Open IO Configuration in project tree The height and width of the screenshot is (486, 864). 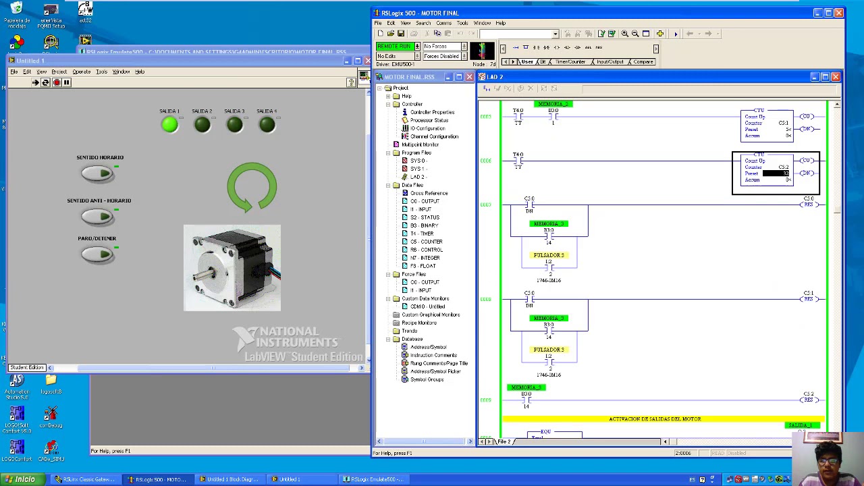[x=427, y=128]
